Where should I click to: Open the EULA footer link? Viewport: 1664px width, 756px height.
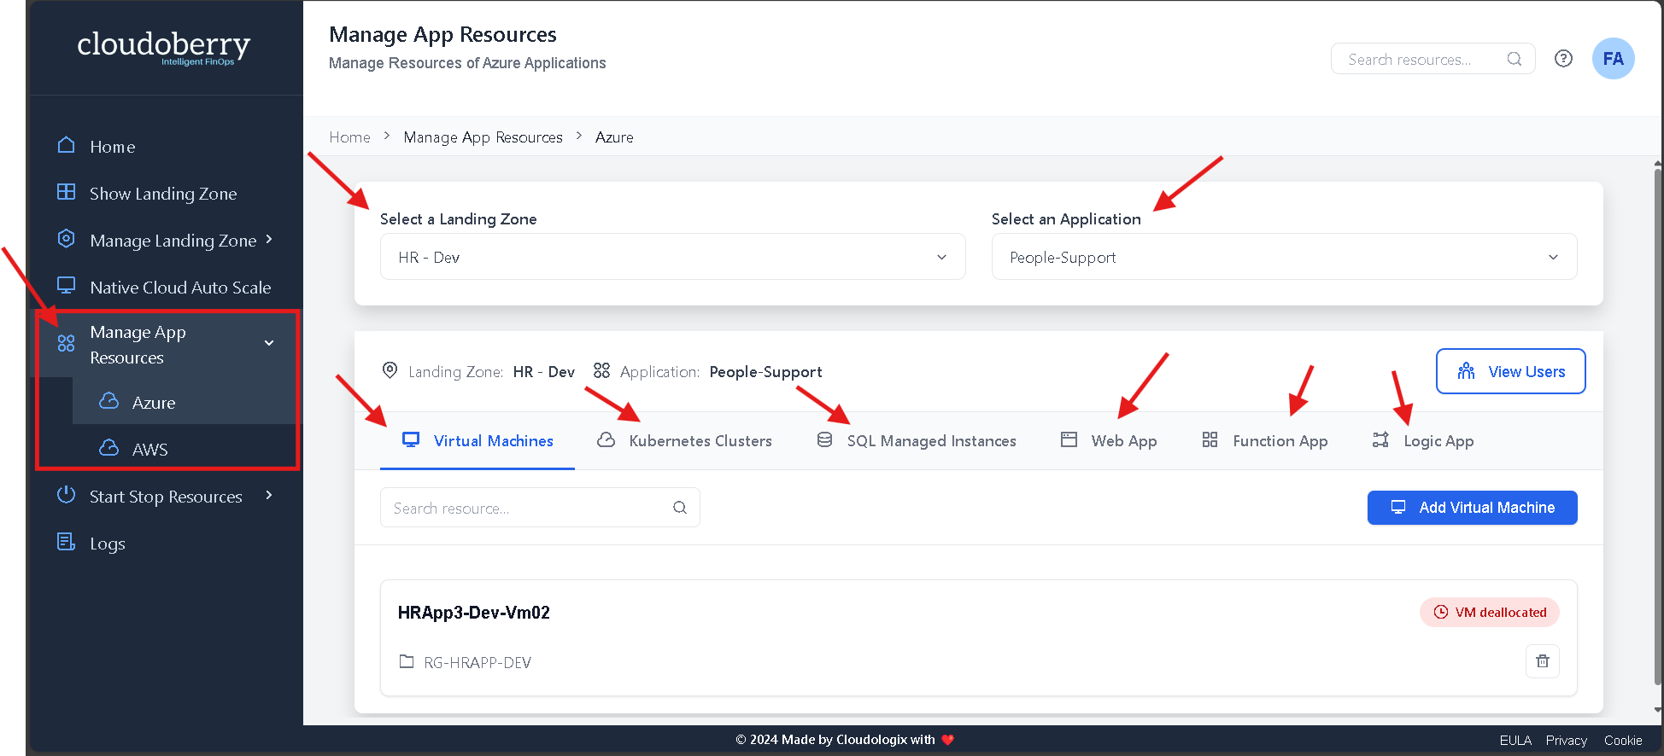(1515, 741)
